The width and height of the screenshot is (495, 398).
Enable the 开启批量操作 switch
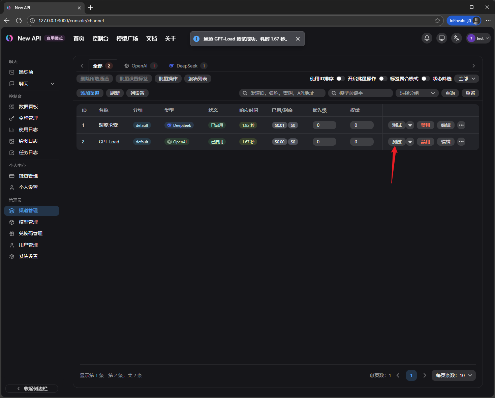382,79
